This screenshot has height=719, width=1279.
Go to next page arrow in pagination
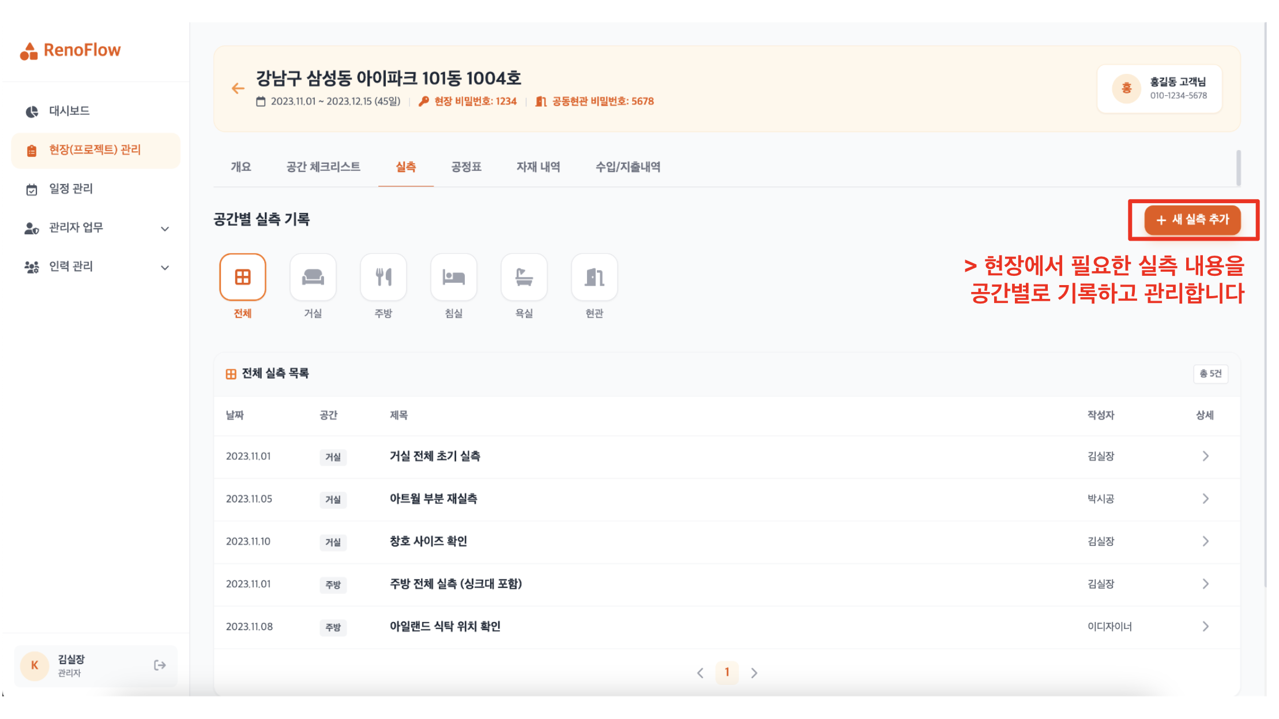(754, 673)
